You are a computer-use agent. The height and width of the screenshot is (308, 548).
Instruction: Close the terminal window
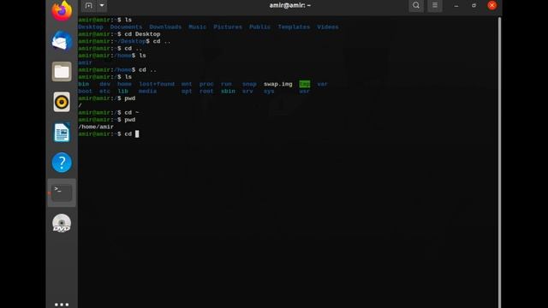pyautogui.click(x=492, y=5)
